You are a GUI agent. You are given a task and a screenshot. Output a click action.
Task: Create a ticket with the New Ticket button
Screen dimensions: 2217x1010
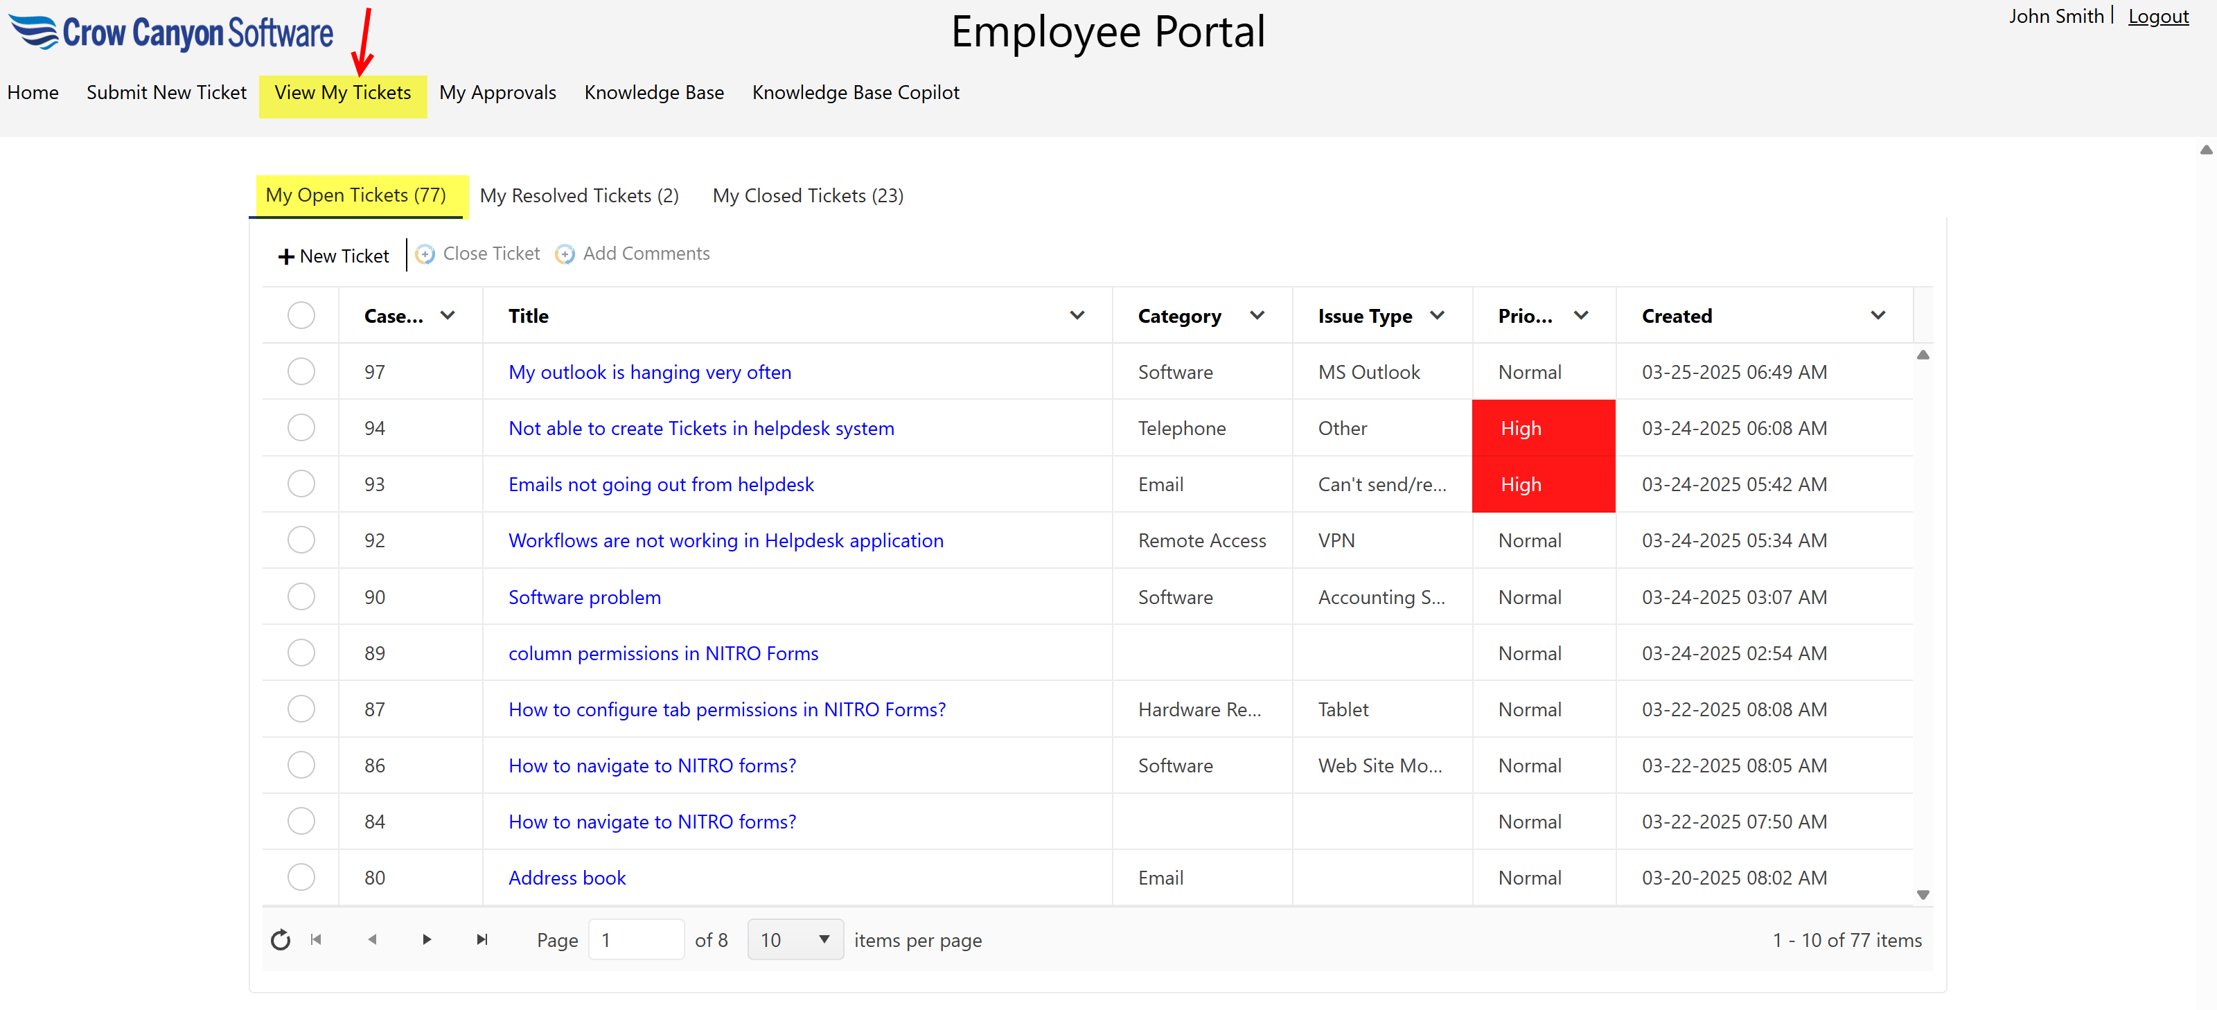(333, 255)
